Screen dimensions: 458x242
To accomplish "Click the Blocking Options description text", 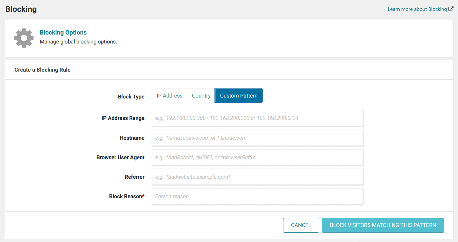I will 78,41.
